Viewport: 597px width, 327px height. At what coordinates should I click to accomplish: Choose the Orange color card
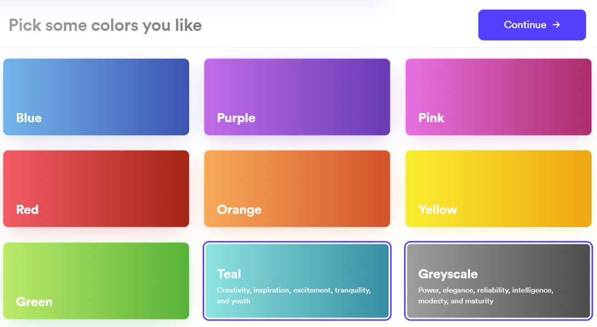click(x=297, y=188)
